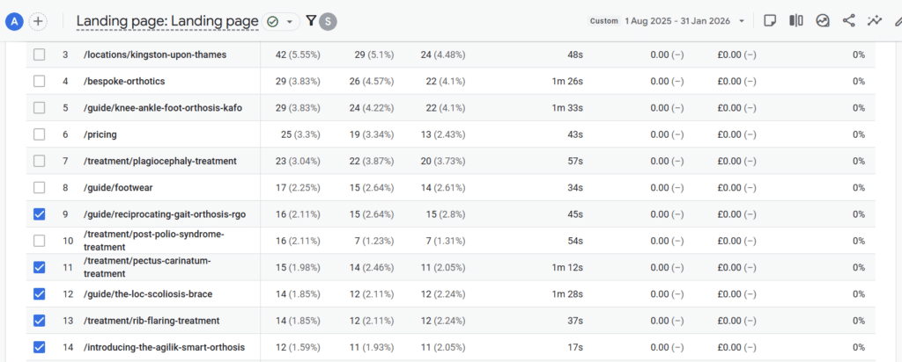Click the 'Custom' date range label
Screen dimensions: 902x362
[x=603, y=20]
